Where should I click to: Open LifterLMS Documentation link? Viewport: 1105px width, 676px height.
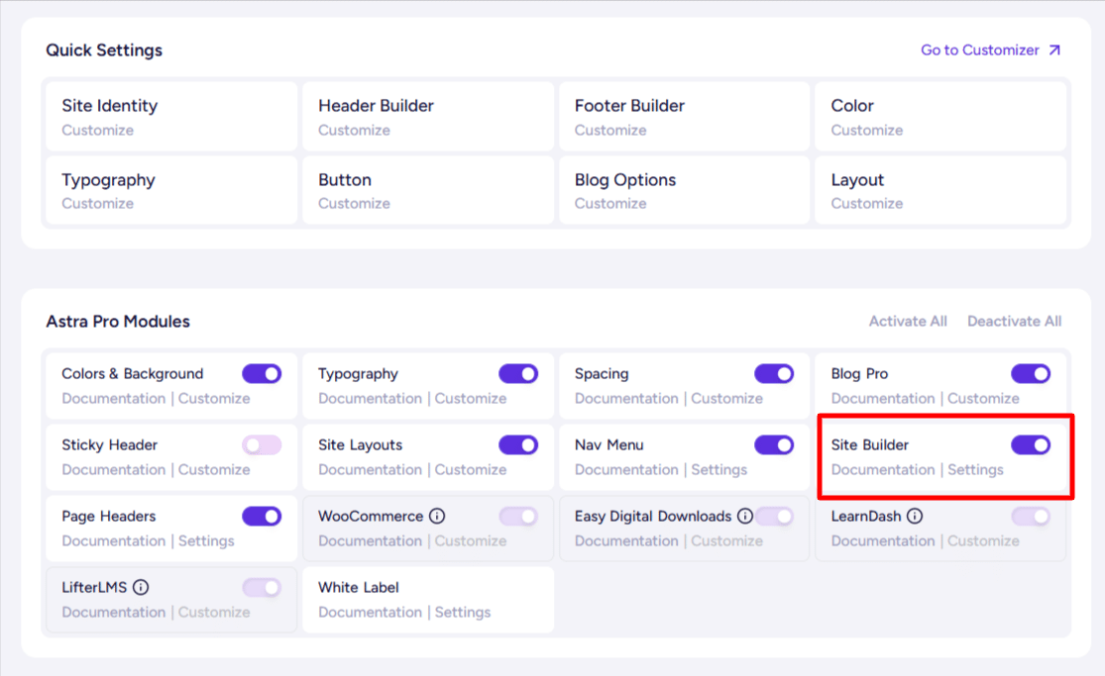pos(113,612)
